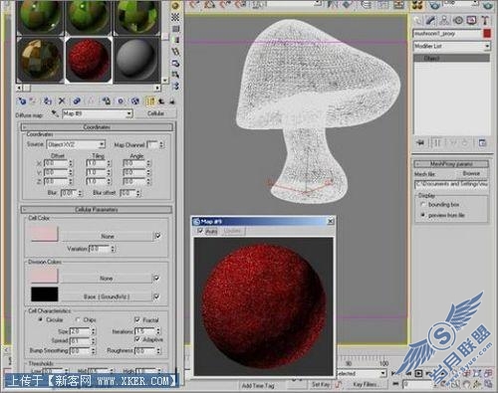Click the black Division Colors swatch
498x393 pixels.
[45, 295]
